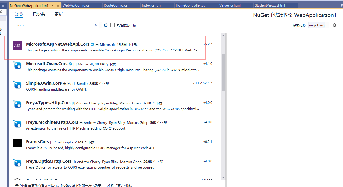Click the verified badge beside Microsoft.AspNet.WebApi.Cors
The height and width of the screenshot is (187, 343).
point(92,44)
